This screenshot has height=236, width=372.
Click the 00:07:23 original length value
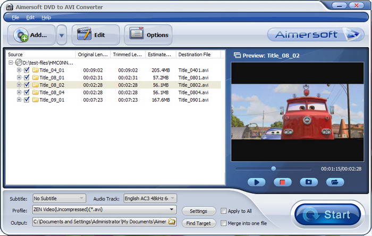coord(93,100)
